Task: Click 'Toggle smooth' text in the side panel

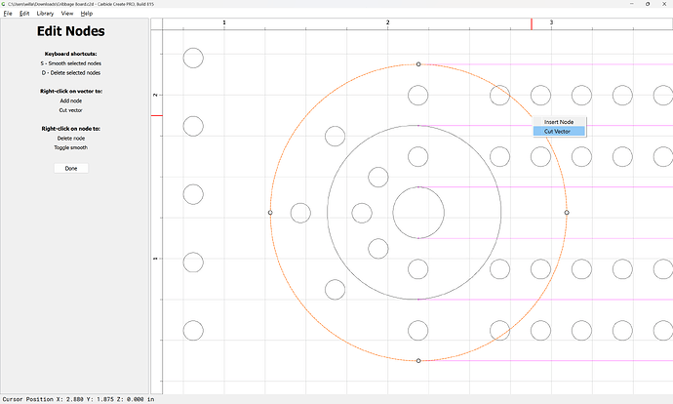Action: (x=71, y=147)
